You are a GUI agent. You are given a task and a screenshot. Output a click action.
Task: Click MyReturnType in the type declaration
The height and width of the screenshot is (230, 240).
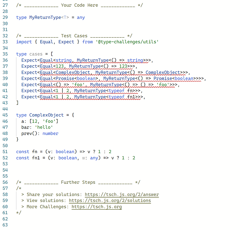[45, 18]
